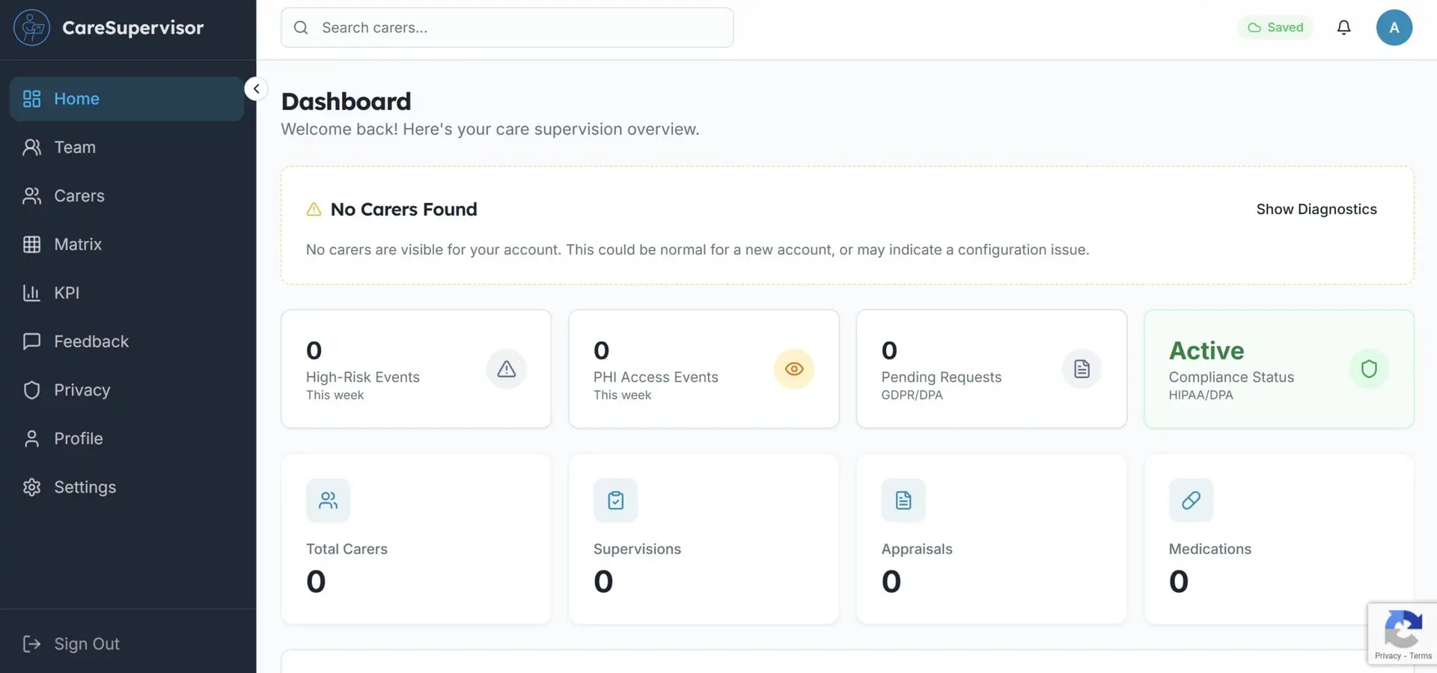1437x673 pixels.
Task: Open the PHI Access Events card
Action: (x=704, y=369)
